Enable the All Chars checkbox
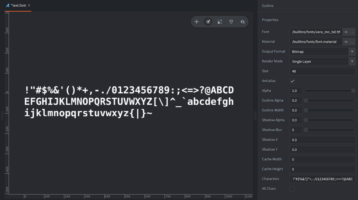This screenshot has height=200, width=358. point(292,188)
